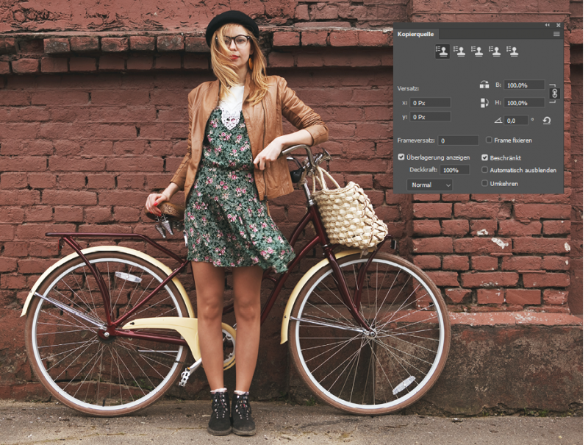Select the fifth clone source stamp
This screenshot has height=445, width=588.
512,51
